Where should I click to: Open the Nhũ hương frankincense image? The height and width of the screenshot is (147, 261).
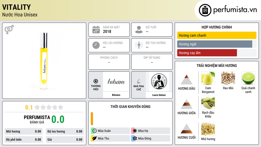(208, 129)
